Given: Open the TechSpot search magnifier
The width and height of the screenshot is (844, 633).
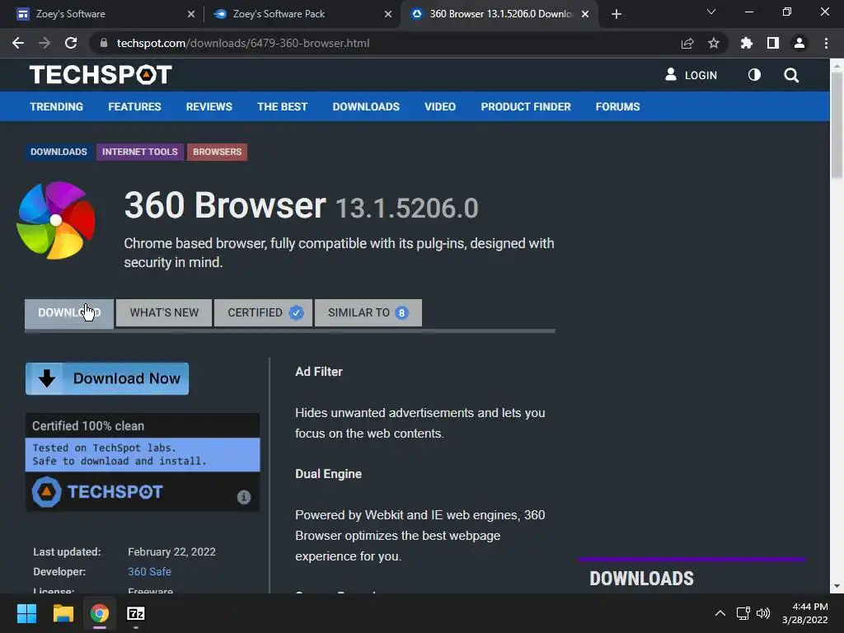Looking at the screenshot, I should point(790,75).
